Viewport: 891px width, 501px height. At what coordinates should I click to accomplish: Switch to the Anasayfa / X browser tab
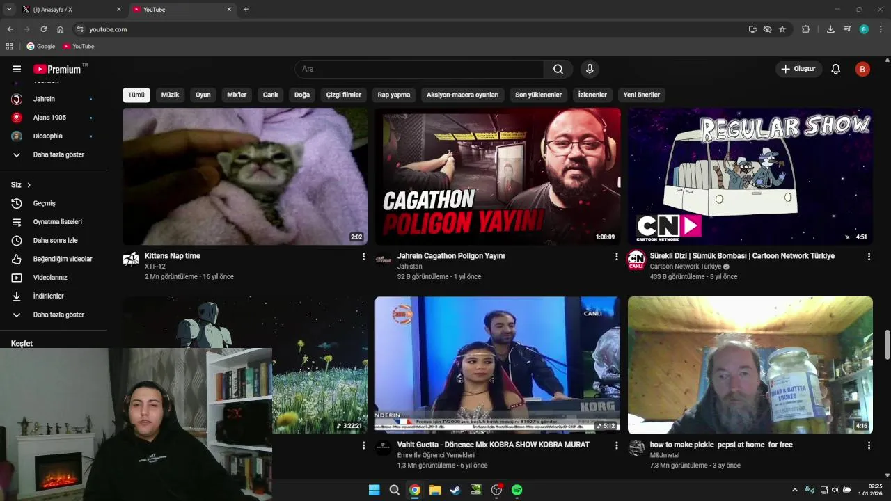pos(70,10)
